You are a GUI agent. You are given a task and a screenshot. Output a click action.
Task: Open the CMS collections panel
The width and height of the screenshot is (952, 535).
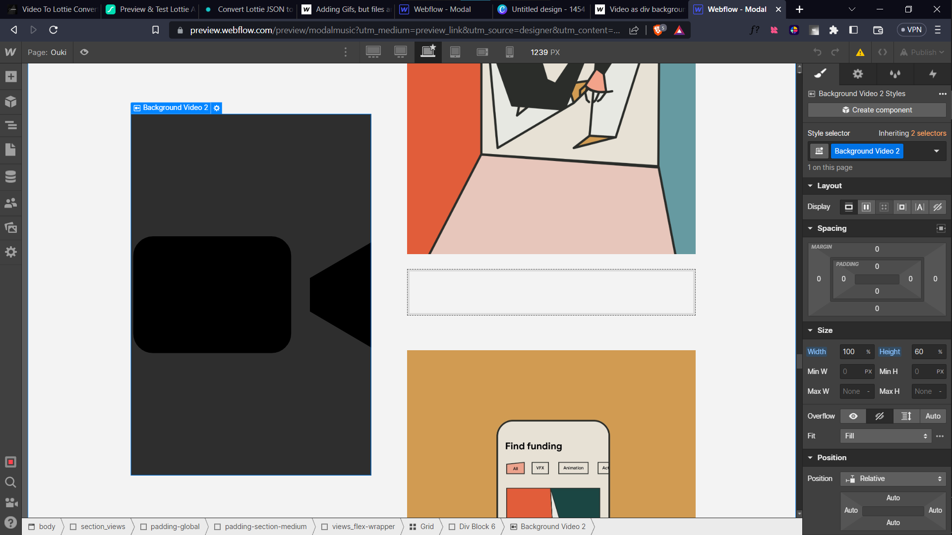pos(11,177)
